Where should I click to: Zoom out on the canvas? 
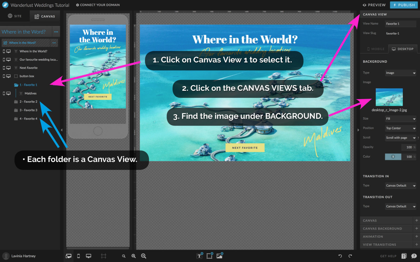124,256
